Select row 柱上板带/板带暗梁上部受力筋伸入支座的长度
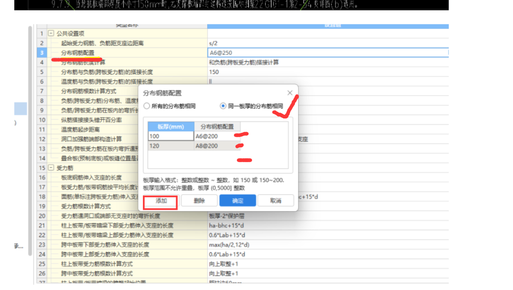This screenshot has height=290, width=513. (127, 235)
